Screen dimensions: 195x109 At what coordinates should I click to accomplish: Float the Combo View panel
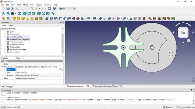pyautogui.click(x=61, y=22)
